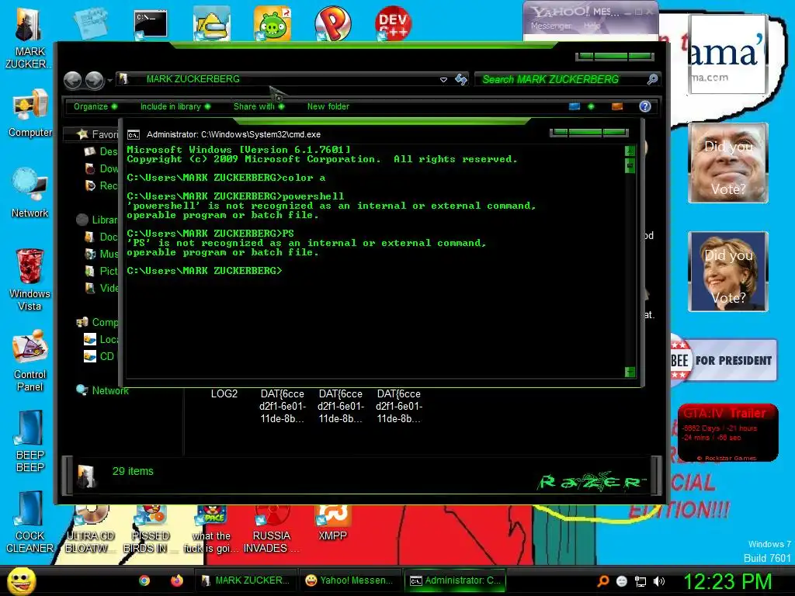The height and width of the screenshot is (596, 795).
Task: Click the volume speaker tray icon
Action: [659, 581]
